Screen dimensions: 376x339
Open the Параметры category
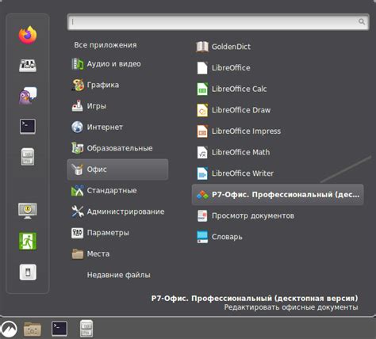pyautogui.click(x=117, y=233)
